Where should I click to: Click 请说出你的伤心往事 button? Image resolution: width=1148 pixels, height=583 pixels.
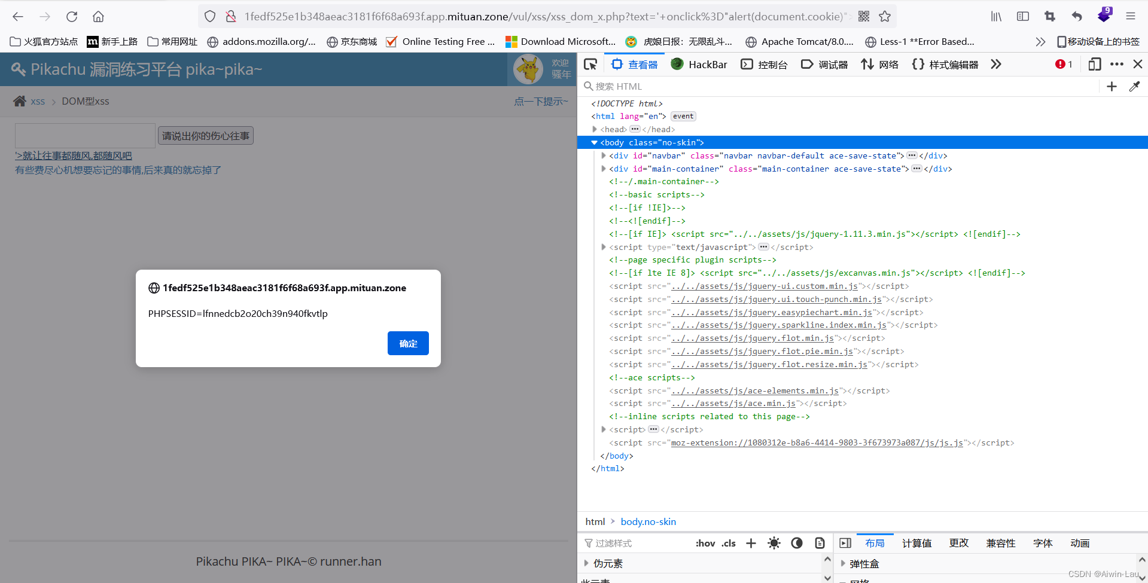[x=206, y=136]
